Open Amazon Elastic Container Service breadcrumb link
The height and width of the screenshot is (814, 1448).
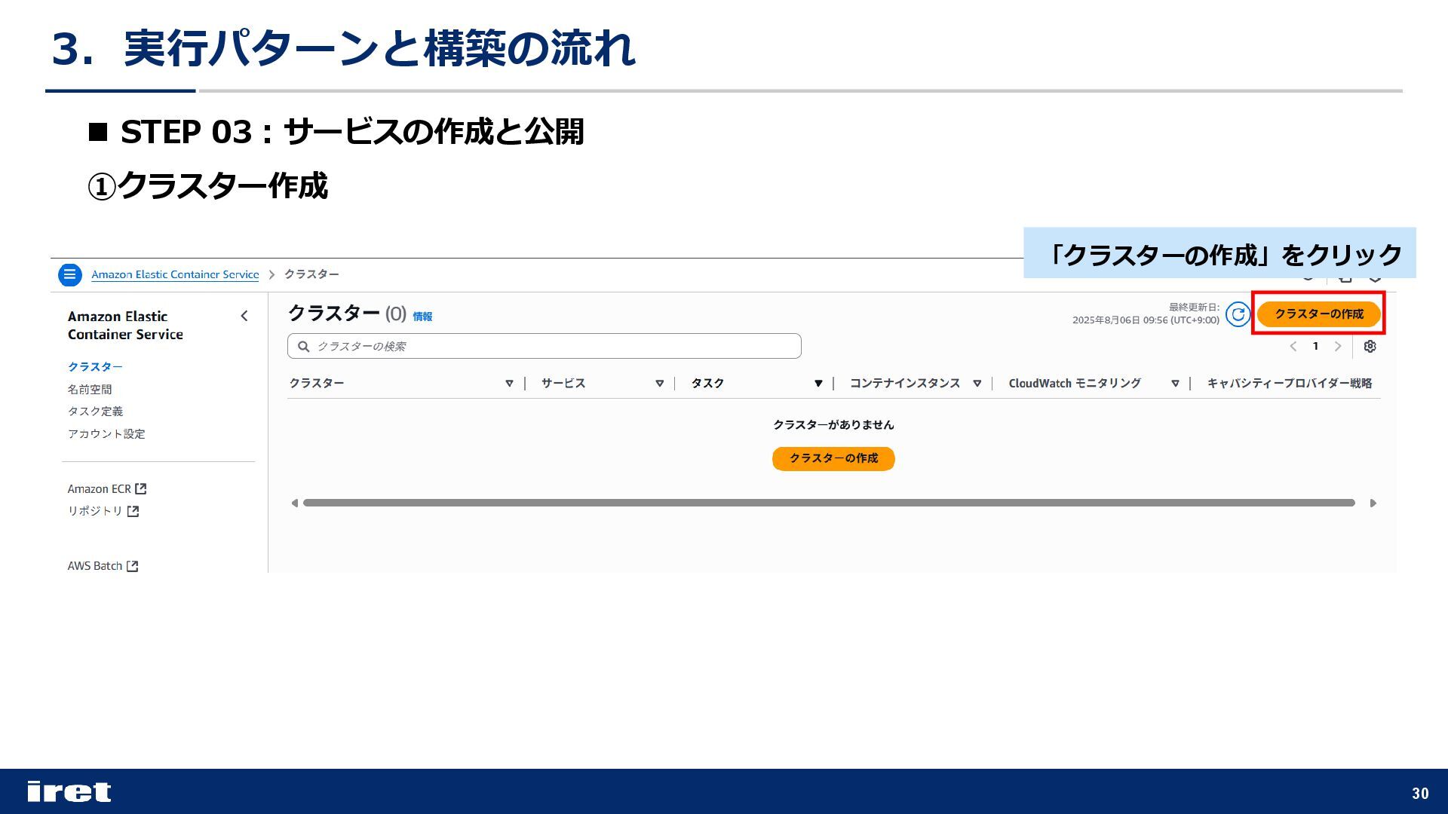(175, 274)
